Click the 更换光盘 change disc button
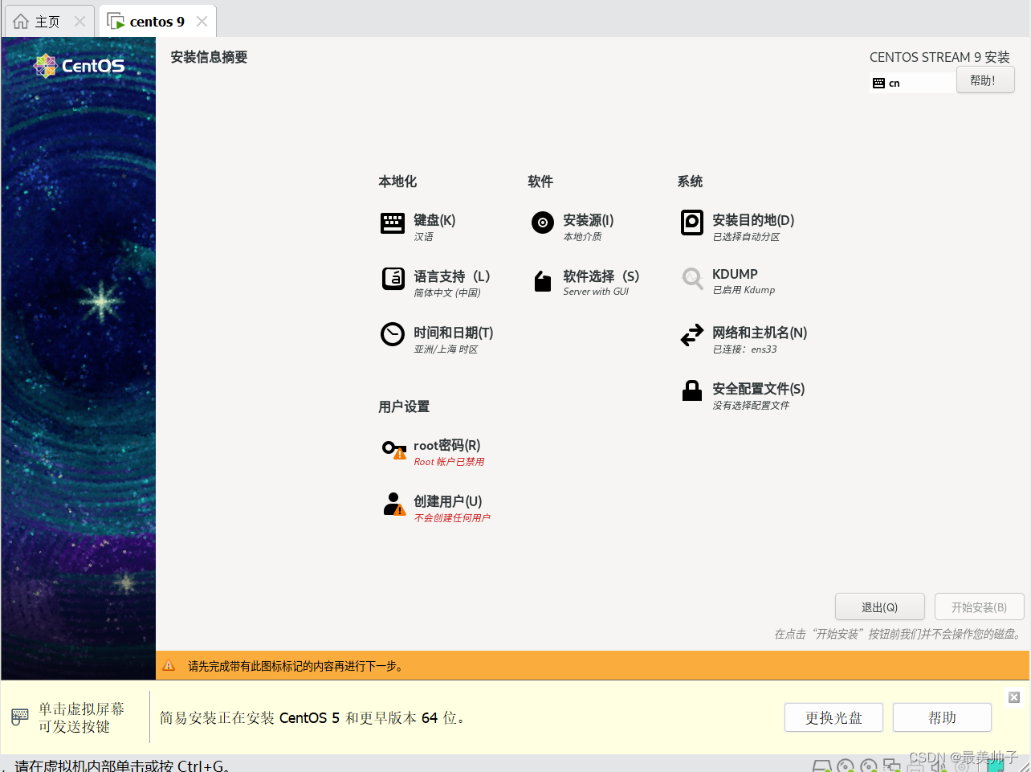The height and width of the screenshot is (772, 1031). tap(833, 717)
